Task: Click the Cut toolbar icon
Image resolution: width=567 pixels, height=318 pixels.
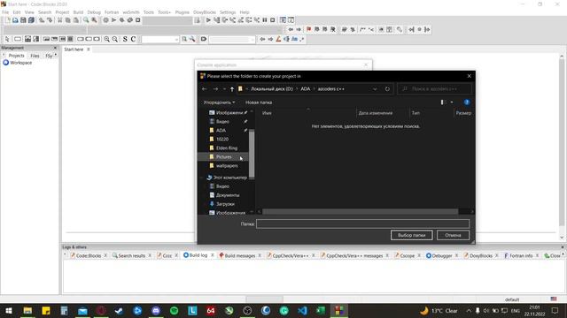Action: (x=59, y=20)
